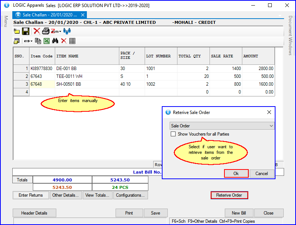296x225 pixels.
Task: Click the binoculars search icon
Action: coord(55,41)
